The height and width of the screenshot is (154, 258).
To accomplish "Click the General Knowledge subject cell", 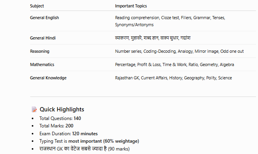I will coord(48,78).
